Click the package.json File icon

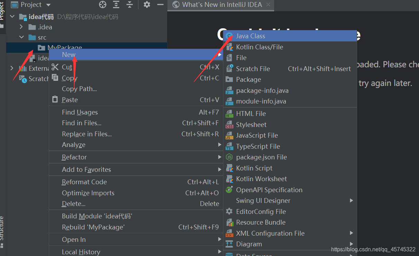pos(229,157)
